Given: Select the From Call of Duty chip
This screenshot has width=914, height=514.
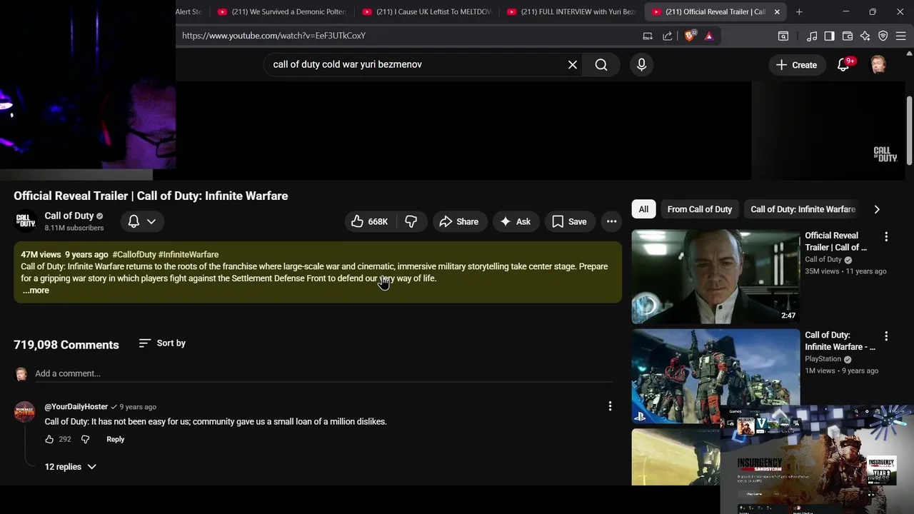Looking at the screenshot, I should pyautogui.click(x=700, y=209).
